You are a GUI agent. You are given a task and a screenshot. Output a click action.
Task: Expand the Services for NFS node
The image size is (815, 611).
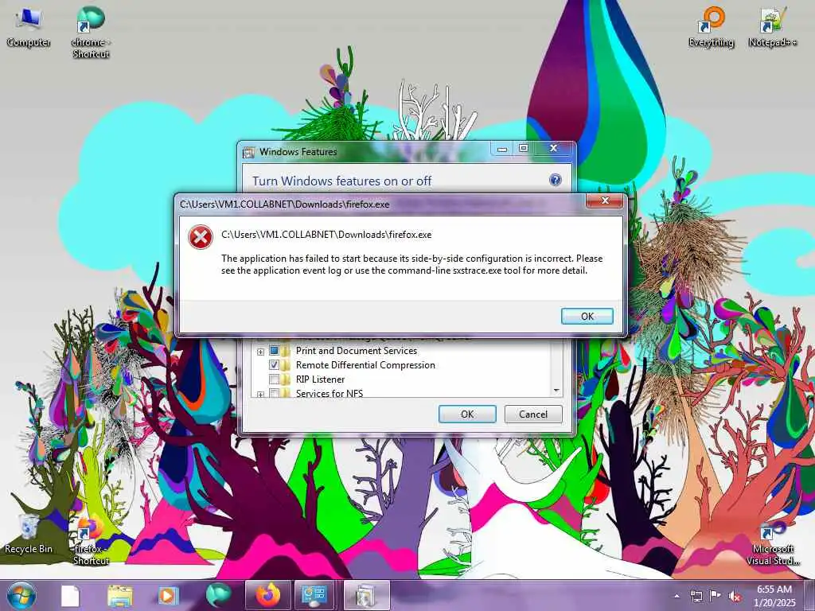point(260,395)
